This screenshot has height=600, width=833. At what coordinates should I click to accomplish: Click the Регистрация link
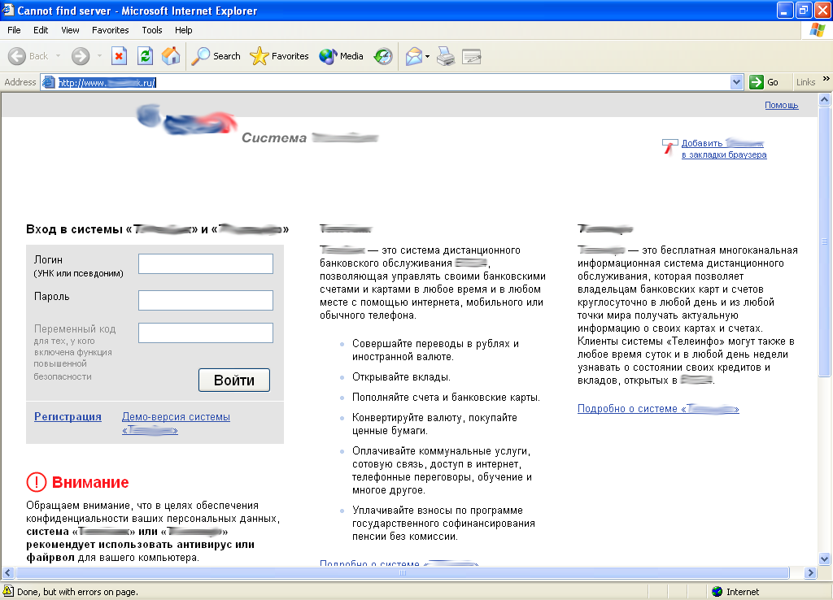point(68,417)
